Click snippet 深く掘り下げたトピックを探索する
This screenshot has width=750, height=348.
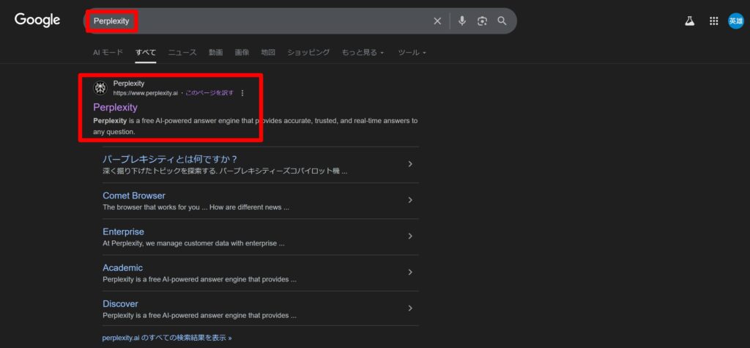[160, 171]
